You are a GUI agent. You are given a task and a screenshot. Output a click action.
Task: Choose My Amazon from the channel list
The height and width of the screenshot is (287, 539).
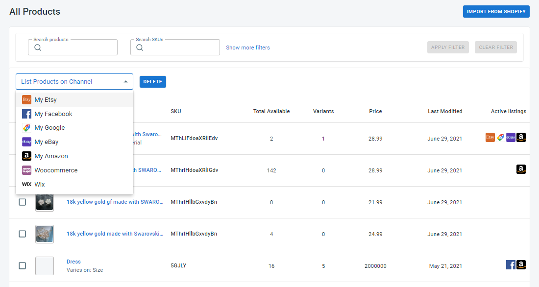coord(74,156)
